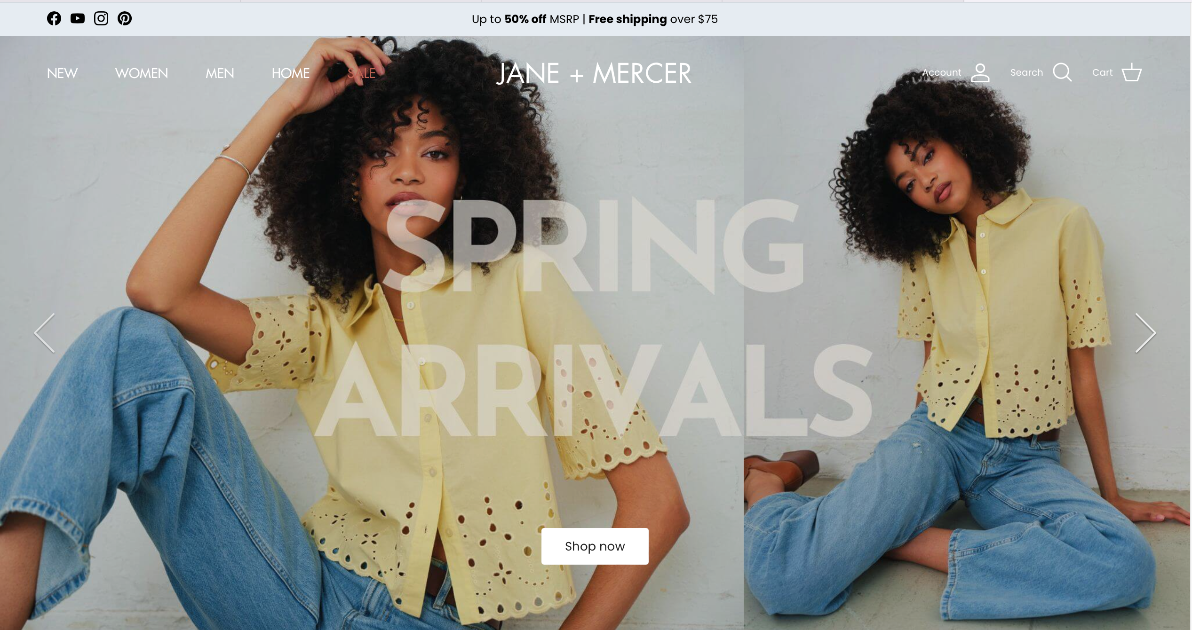The height and width of the screenshot is (630, 1192).
Task: Open the MEN menu item
Action: [220, 73]
